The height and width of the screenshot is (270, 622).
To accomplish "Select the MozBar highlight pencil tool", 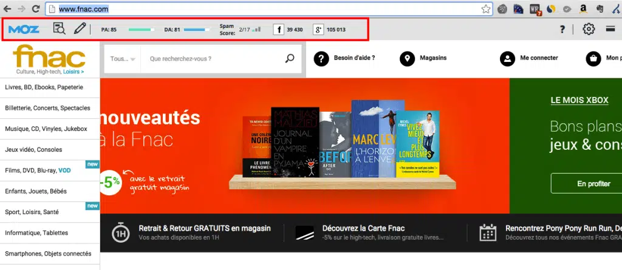I will pos(80,29).
